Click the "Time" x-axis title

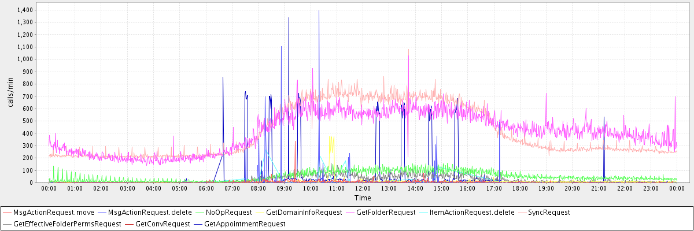pos(363,198)
